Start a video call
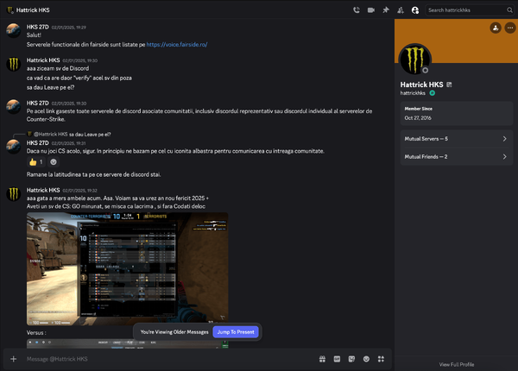 coord(371,9)
